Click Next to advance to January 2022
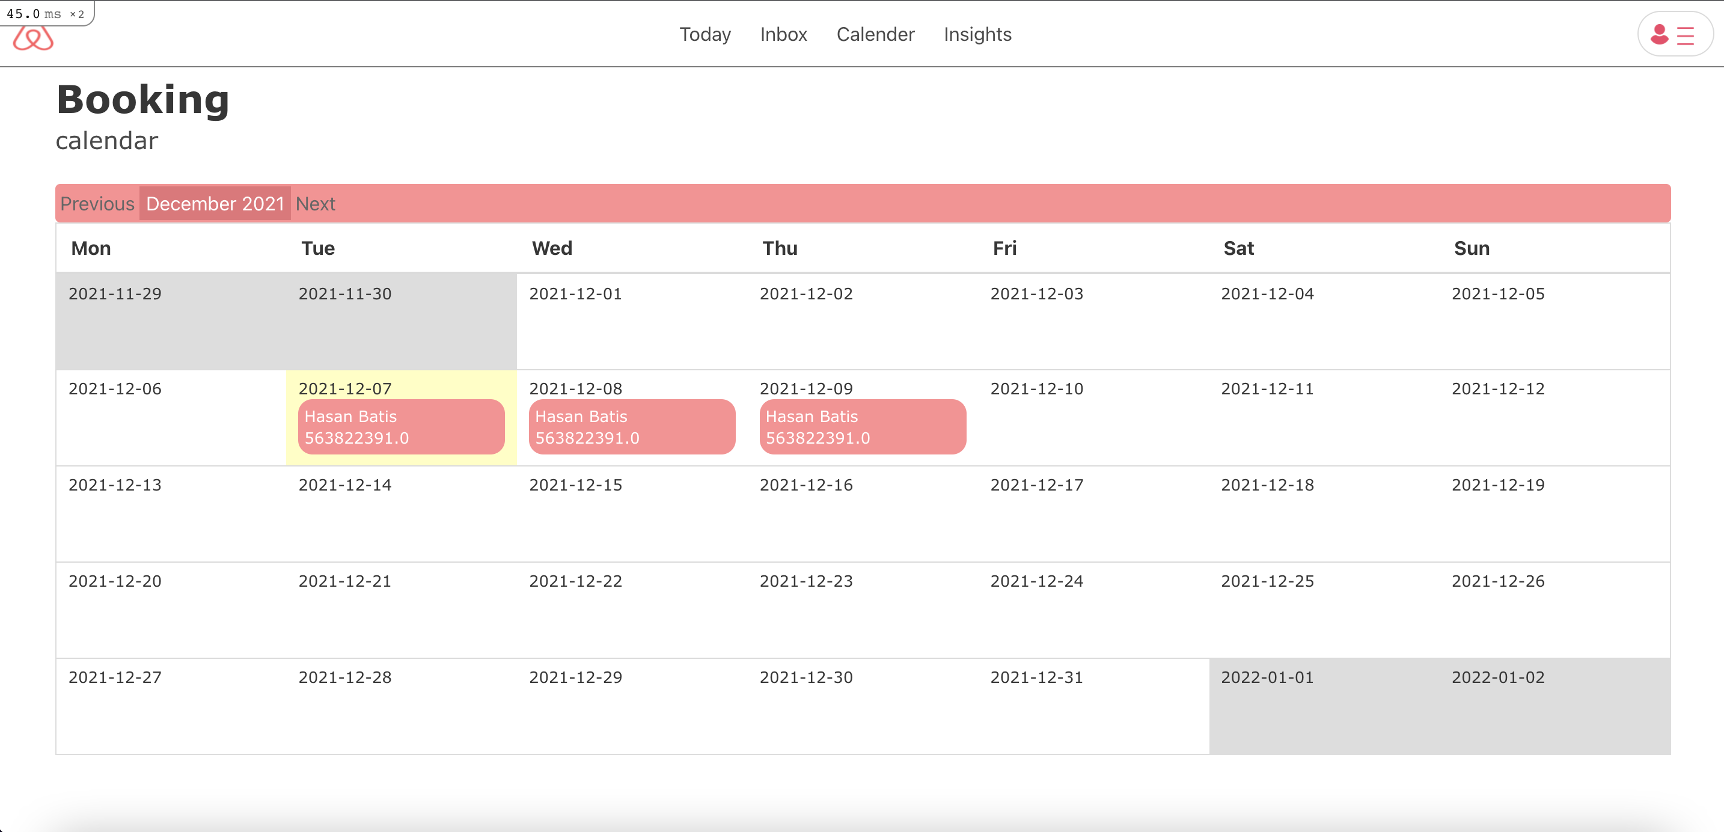Image resolution: width=1724 pixels, height=832 pixels. point(315,203)
